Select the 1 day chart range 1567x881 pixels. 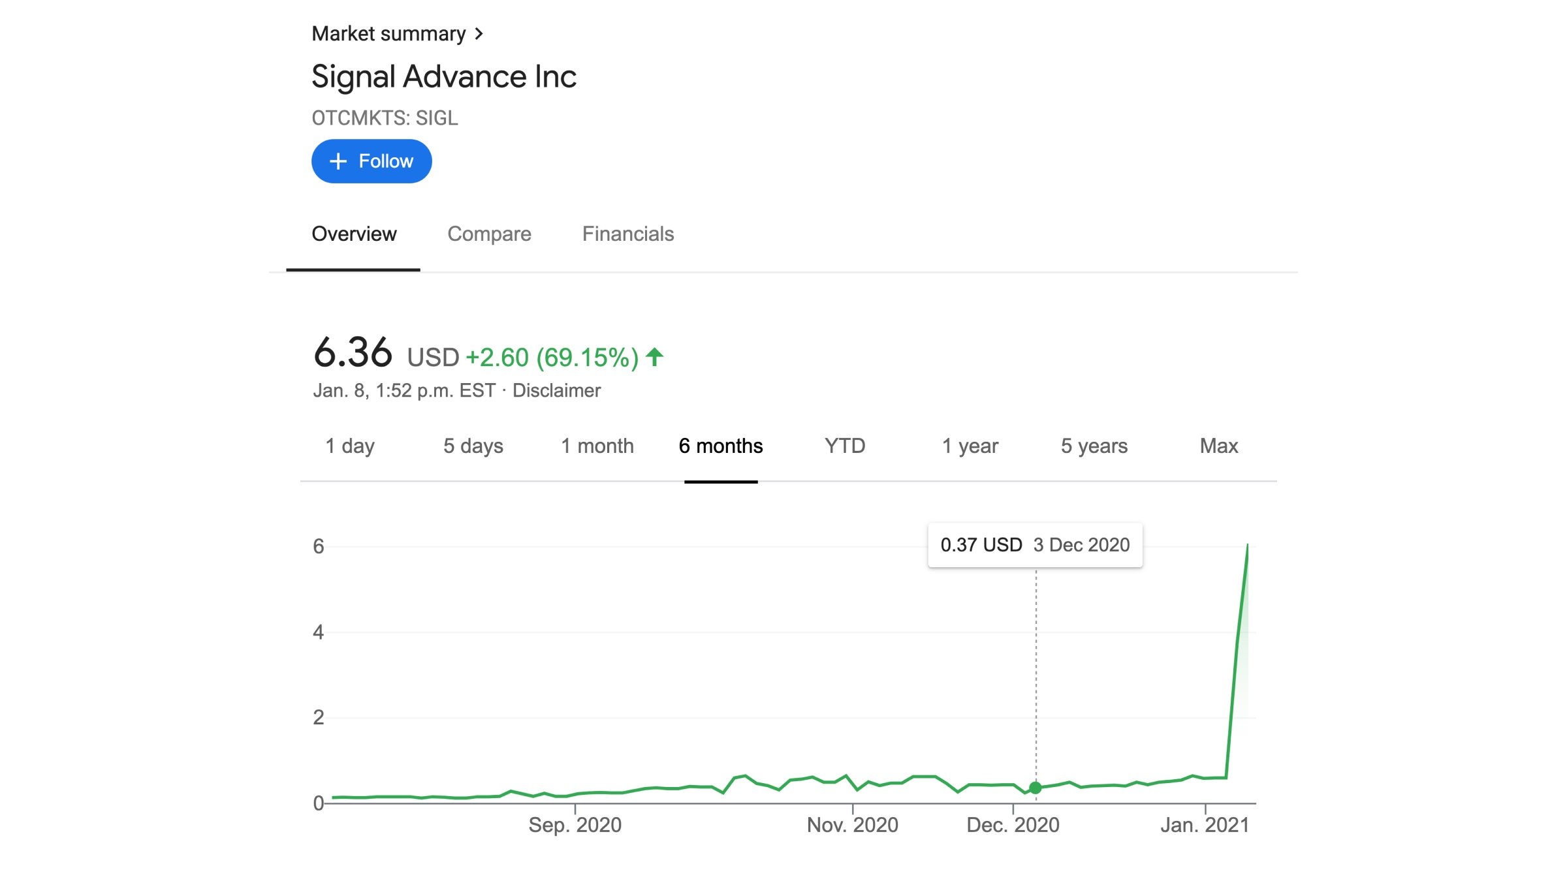click(351, 446)
